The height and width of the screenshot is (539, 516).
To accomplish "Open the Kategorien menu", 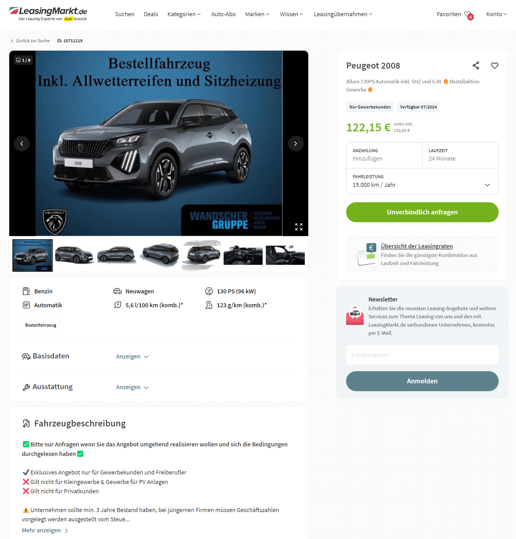I will pos(184,14).
